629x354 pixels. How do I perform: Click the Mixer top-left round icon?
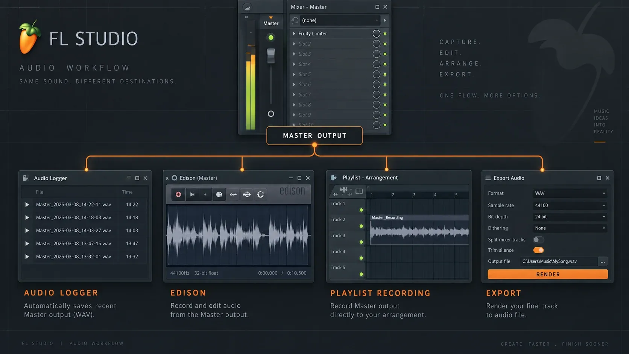click(247, 8)
